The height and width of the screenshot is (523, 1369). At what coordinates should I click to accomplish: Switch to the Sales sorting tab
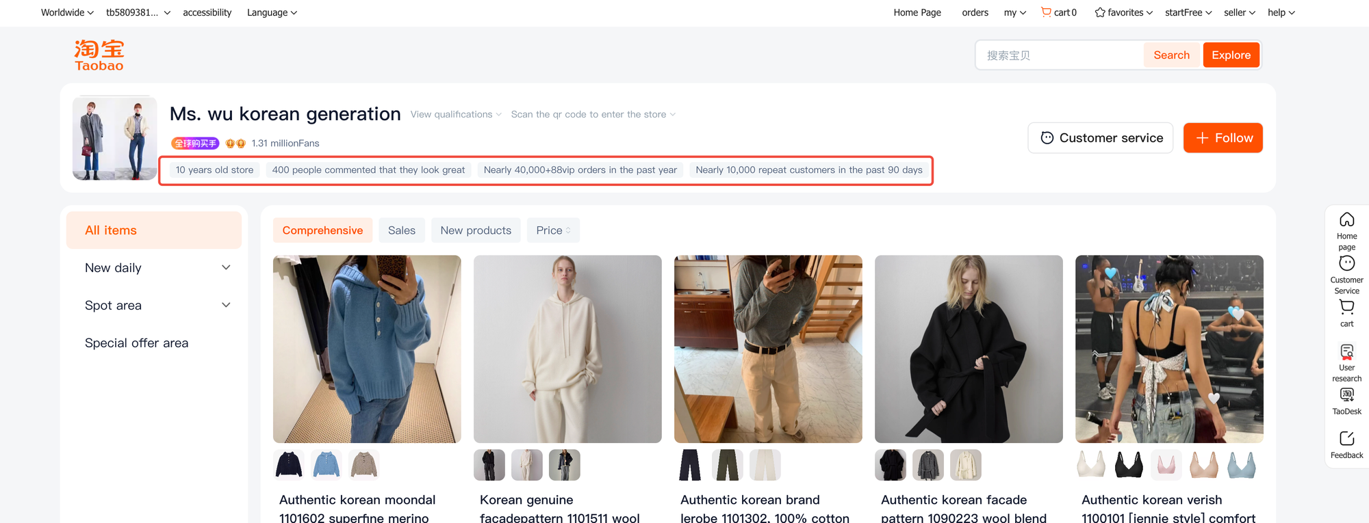[x=401, y=230]
